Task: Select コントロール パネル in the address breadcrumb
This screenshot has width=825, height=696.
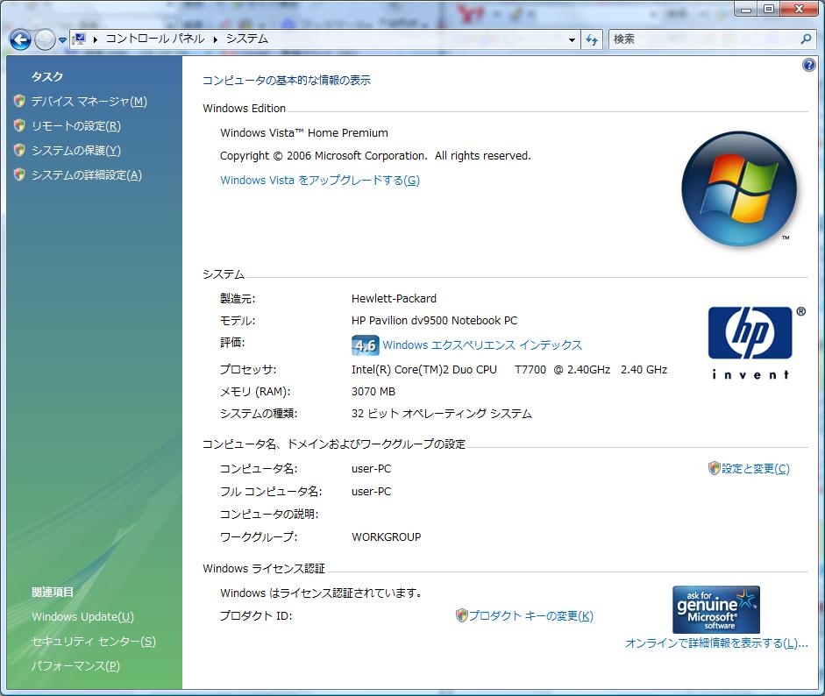Action: pos(155,39)
